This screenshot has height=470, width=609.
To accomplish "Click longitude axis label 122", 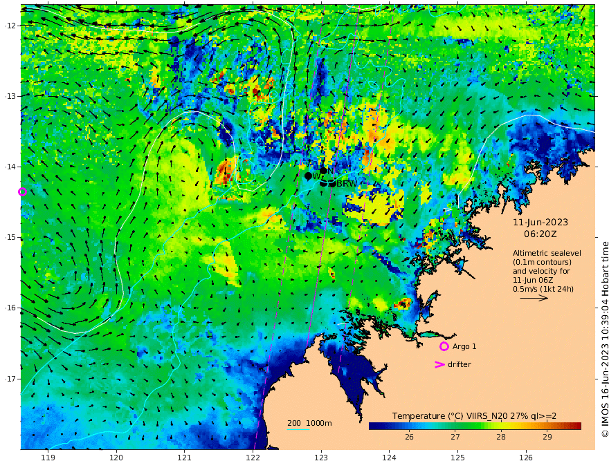I will pos(253,458).
